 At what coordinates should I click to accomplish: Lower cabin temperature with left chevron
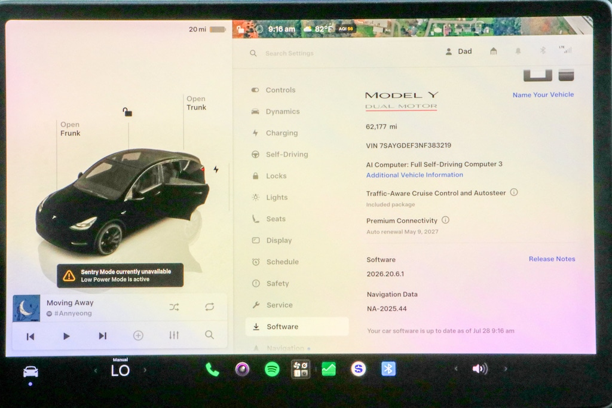click(96, 370)
